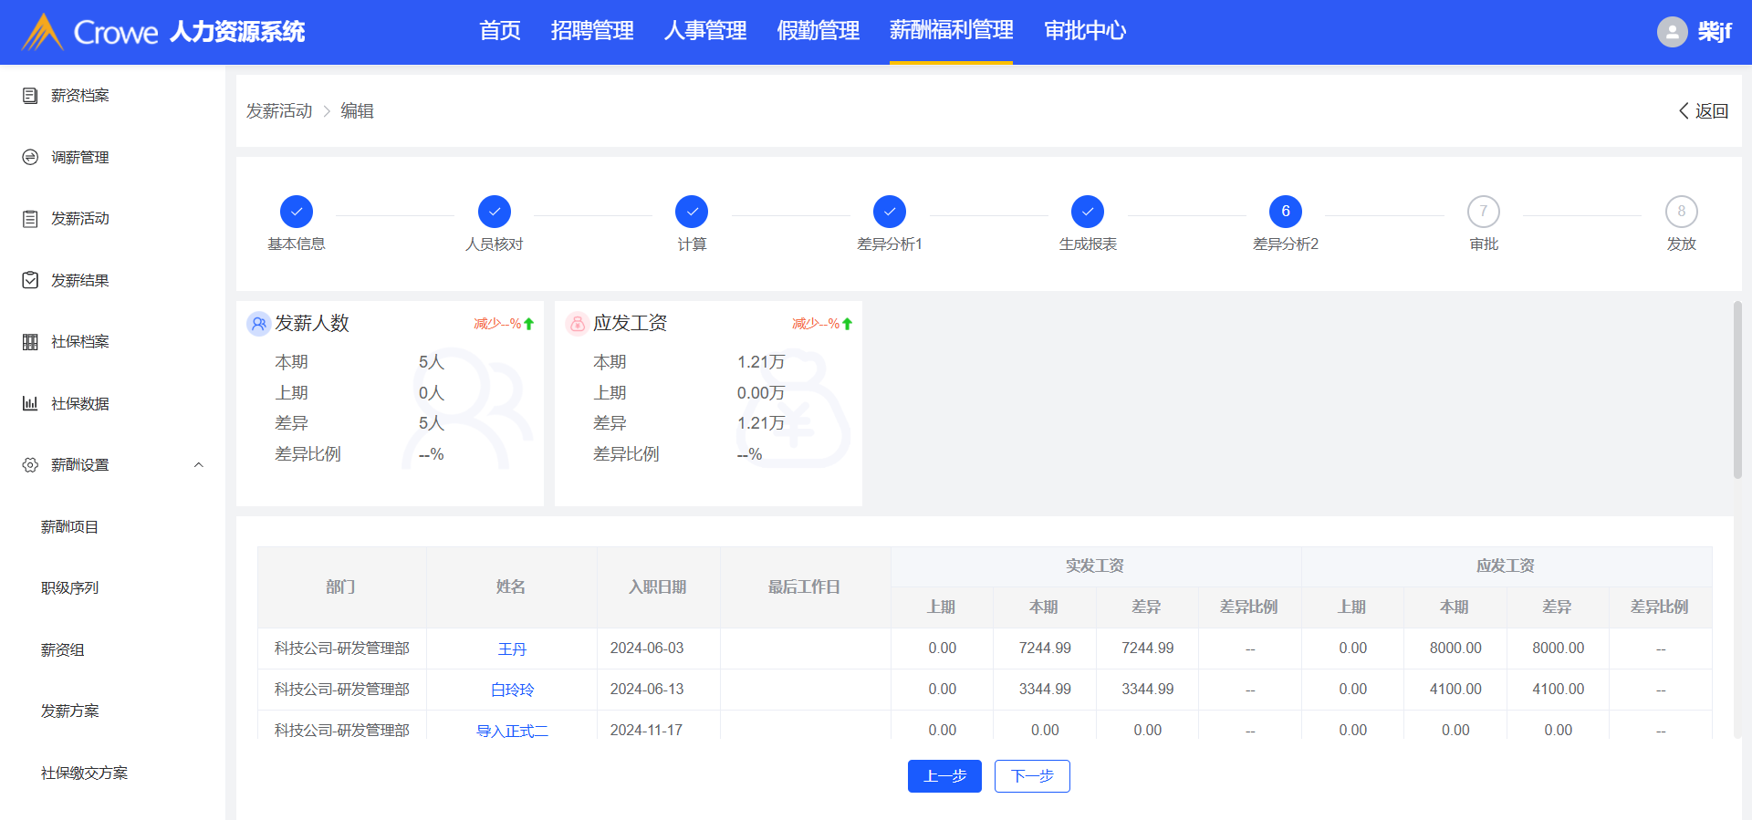Collapse the 薪酬设置 submenu chevron
Screen dimensions: 1752x820
pos(199,465)
